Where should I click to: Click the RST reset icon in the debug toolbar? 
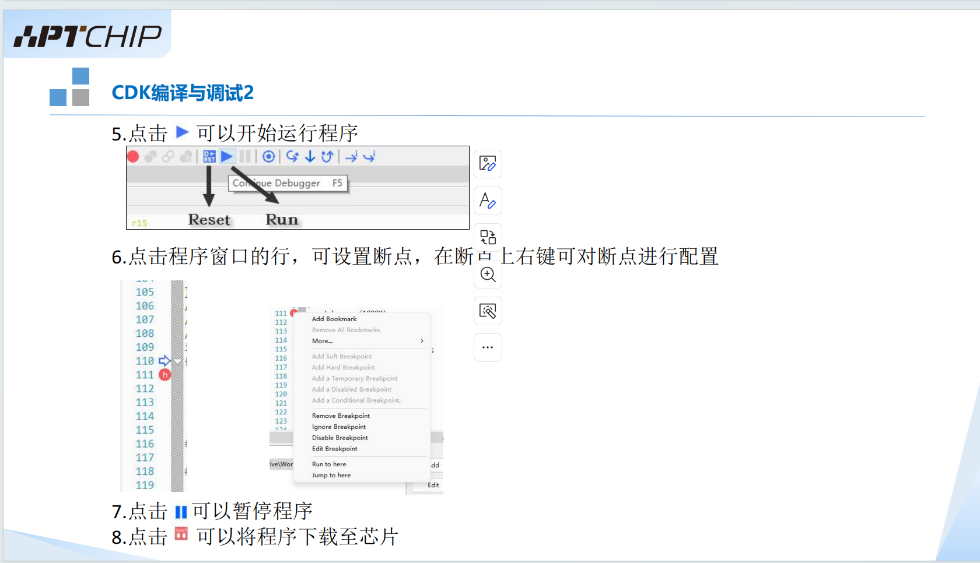pos(209,156)
